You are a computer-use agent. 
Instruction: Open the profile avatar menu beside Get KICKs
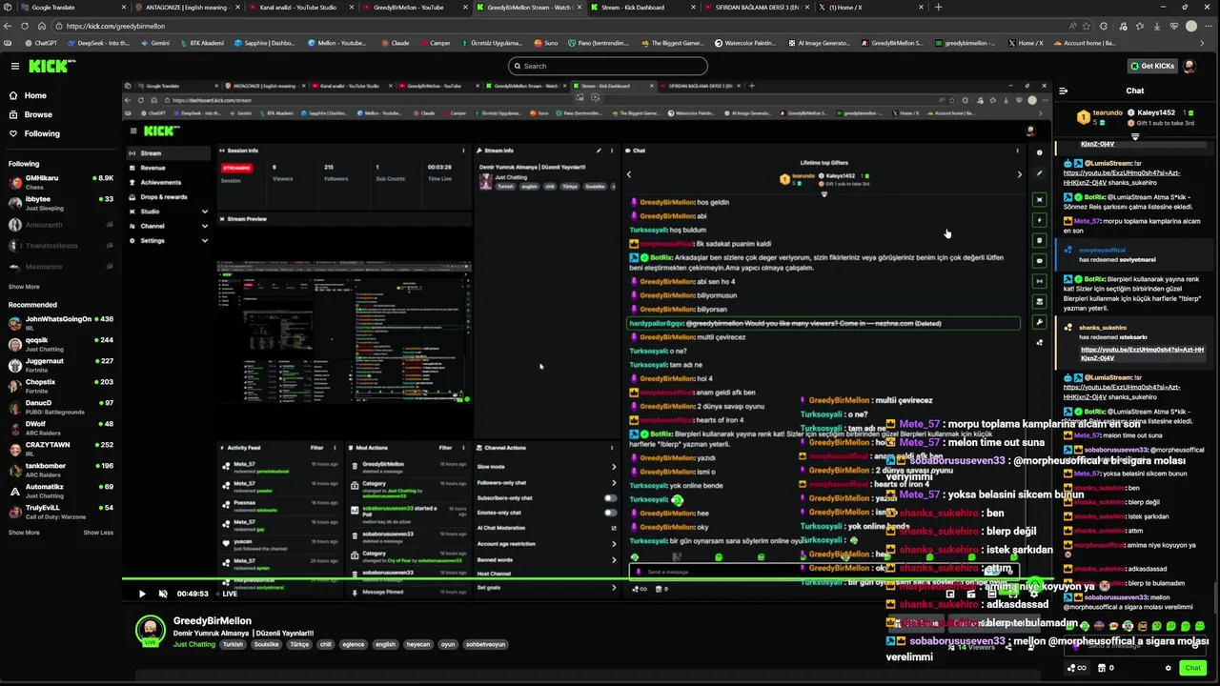coord(1189,66)
